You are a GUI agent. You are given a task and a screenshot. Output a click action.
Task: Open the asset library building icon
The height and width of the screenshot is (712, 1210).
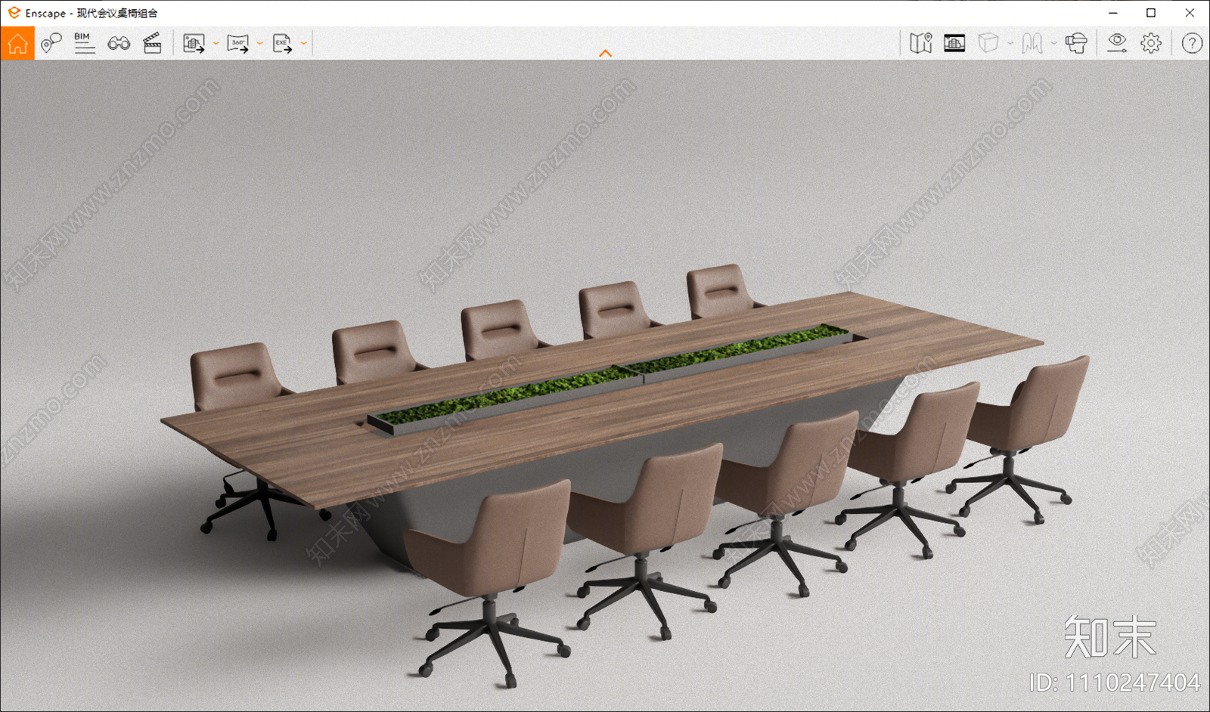pos(954,43)
